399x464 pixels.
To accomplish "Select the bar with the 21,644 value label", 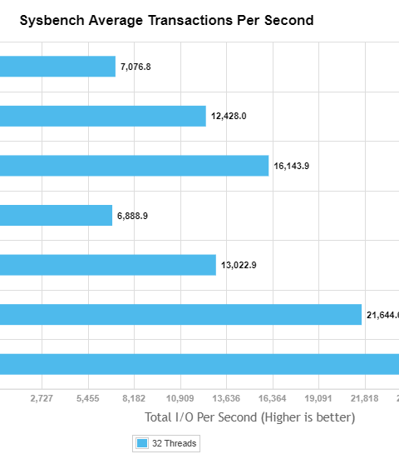I will 180,315.
